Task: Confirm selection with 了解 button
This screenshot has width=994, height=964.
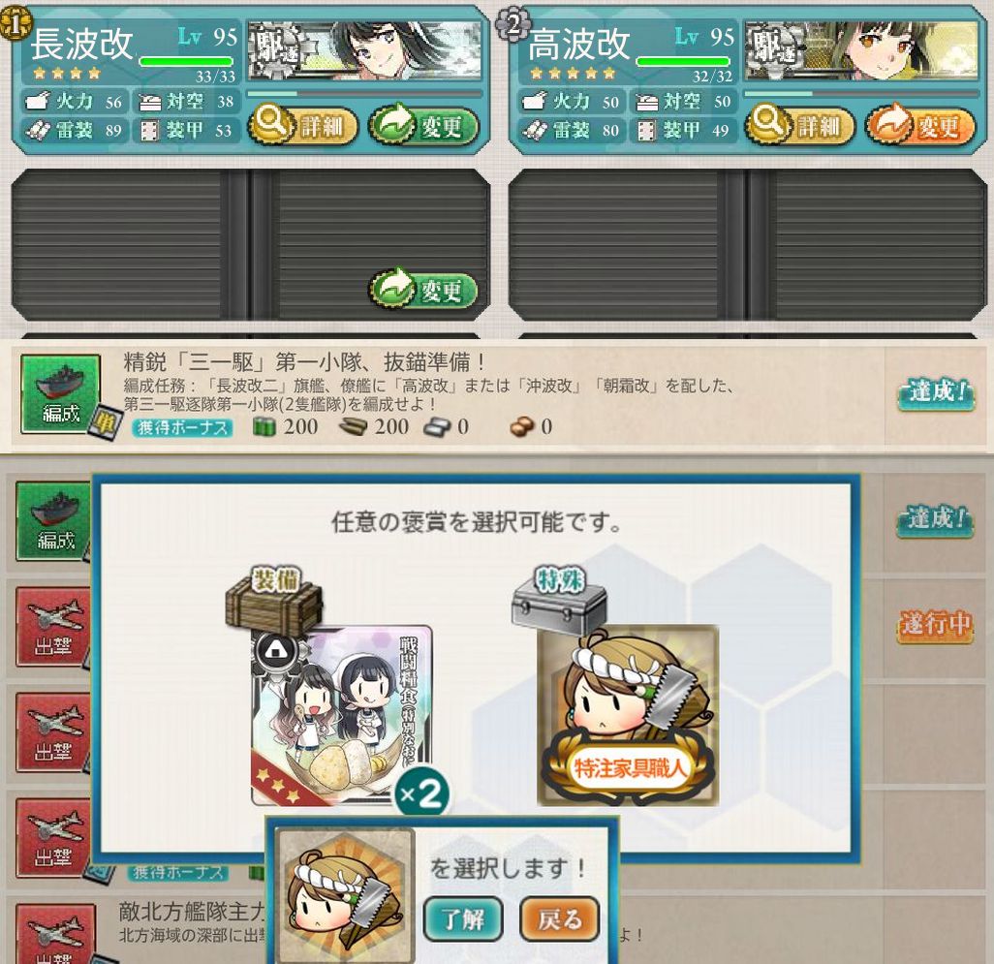Action: (463, 919)
